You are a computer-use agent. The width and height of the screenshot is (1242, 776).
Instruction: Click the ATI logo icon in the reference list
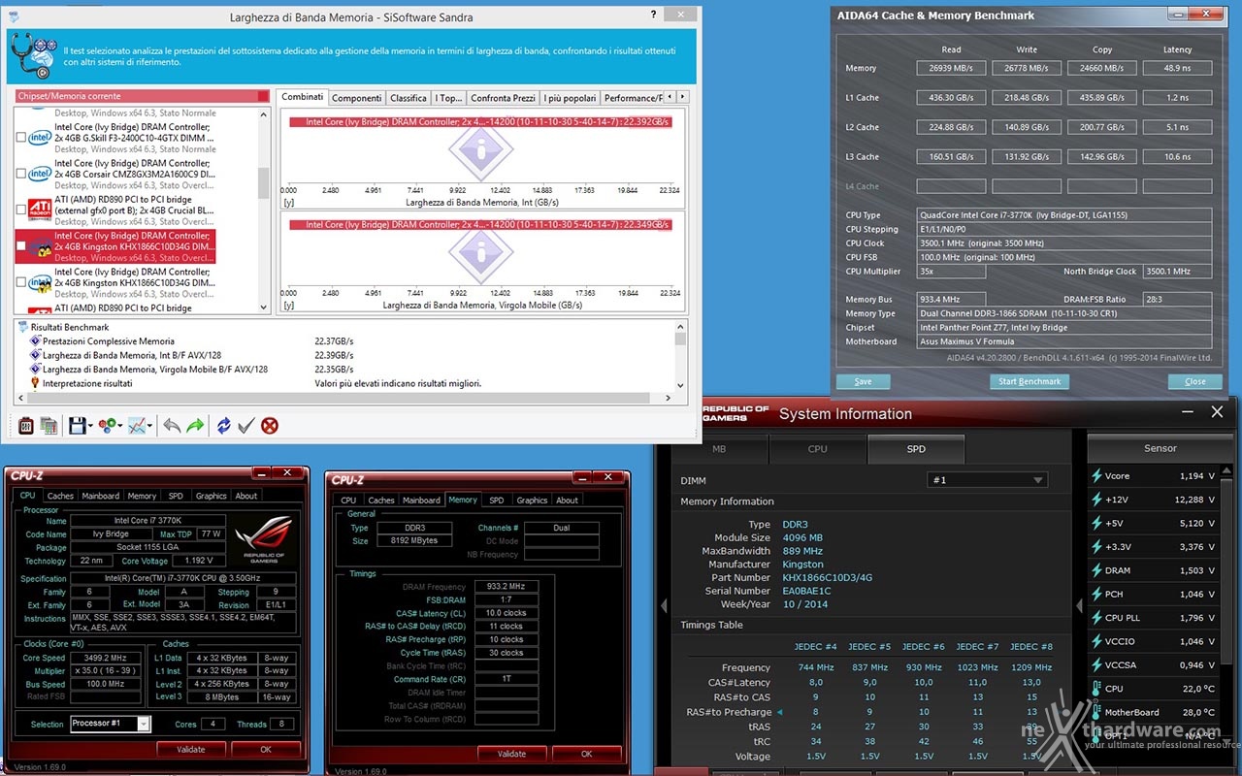pyautogui.click(x=40, y=210)
